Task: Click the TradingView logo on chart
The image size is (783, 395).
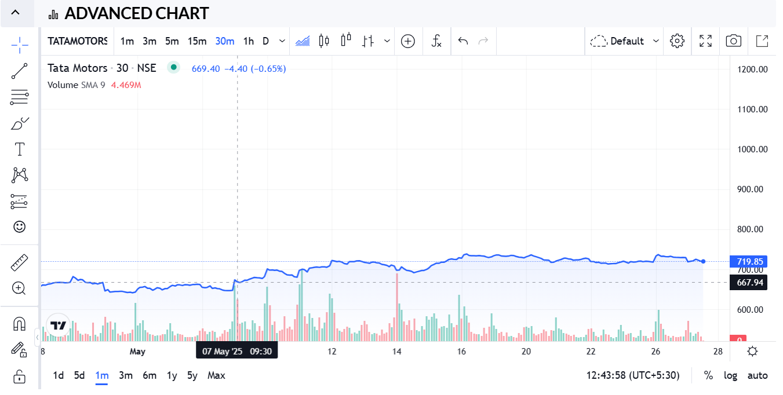Action: (x=58, y=325)
